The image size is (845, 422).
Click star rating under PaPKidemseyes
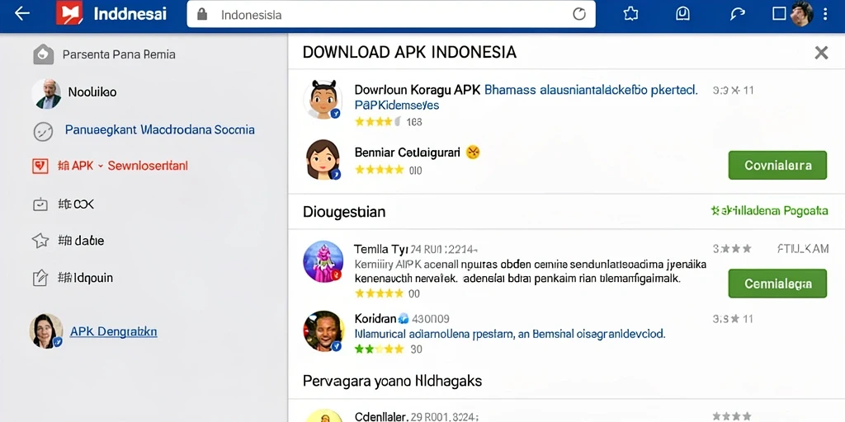click(378, 122)
